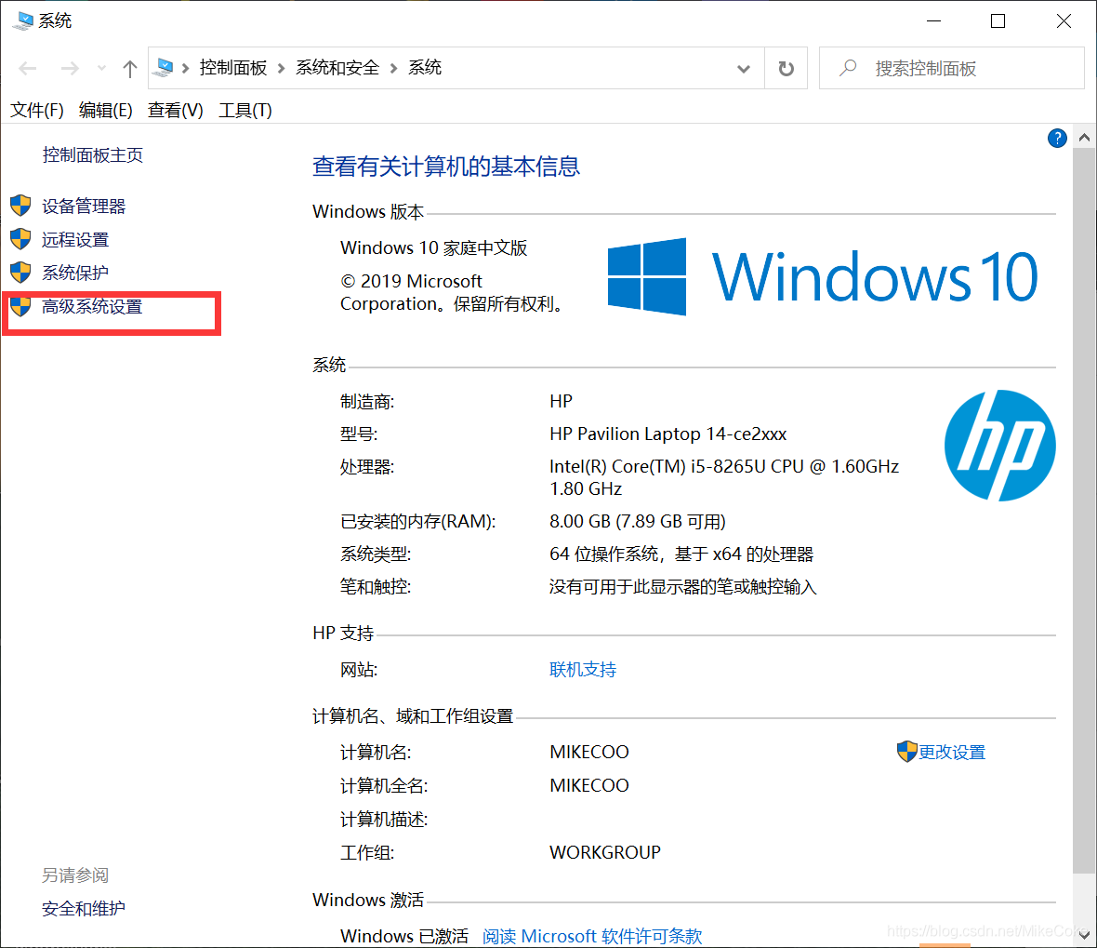The height and width of the screenshot is (948, 1097).
Task: Click the scrollbar up arrow
Action: pos(1084,138)
